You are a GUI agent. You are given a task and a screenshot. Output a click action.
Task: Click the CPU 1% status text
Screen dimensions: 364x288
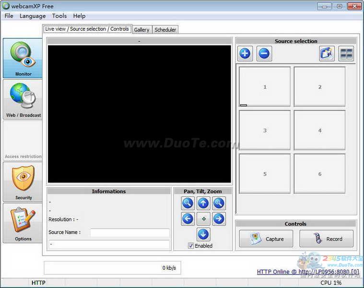pos(331,283)
